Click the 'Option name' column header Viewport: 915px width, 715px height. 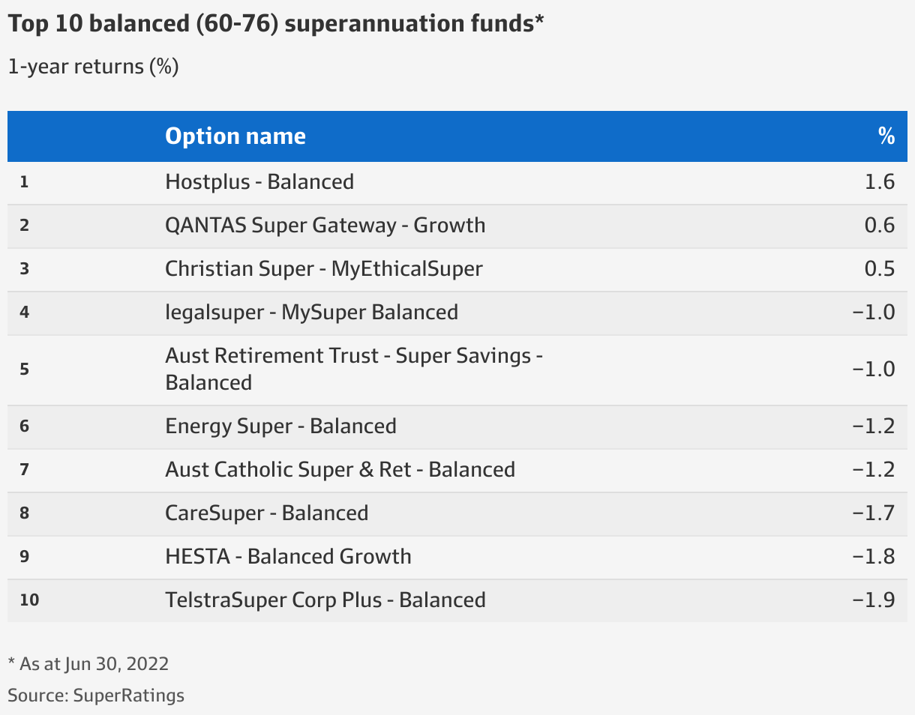pyautogui.click(x=235, y=136)
